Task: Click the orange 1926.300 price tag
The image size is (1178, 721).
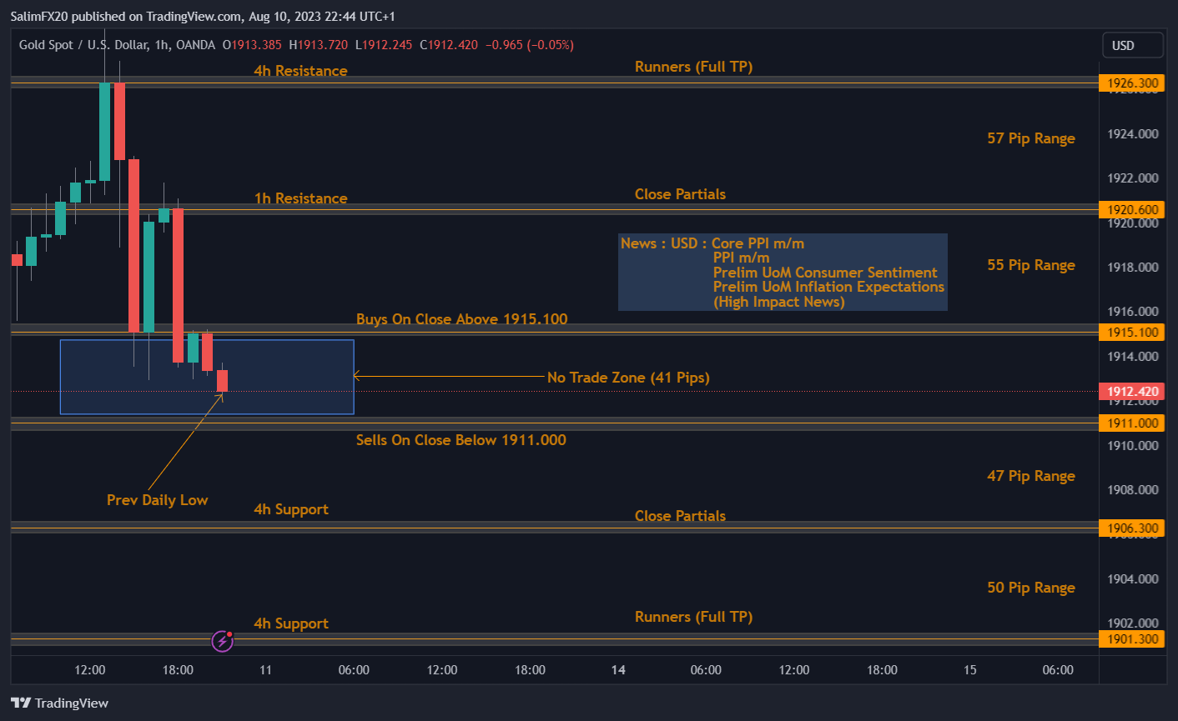Action: (1131, 83)
